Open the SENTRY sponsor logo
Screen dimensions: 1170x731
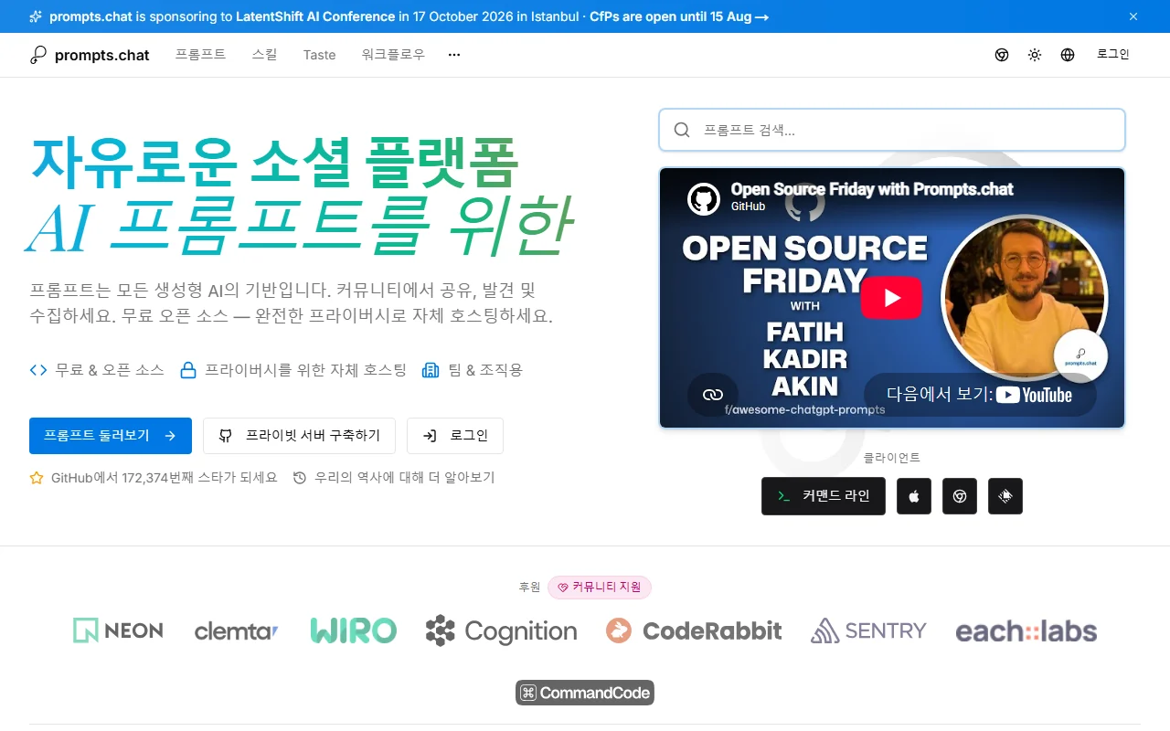[868, 630]
